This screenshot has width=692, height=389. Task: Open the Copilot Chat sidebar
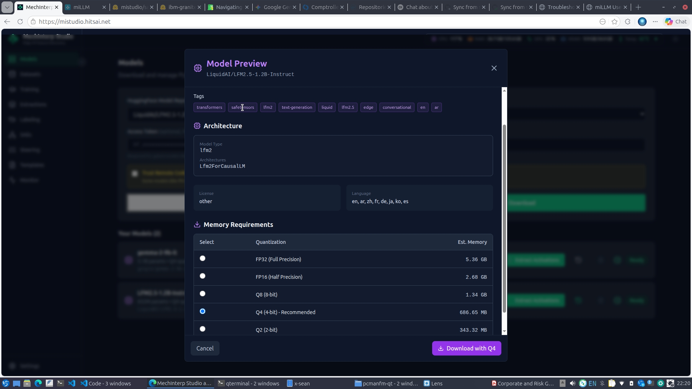click(676, 22)
